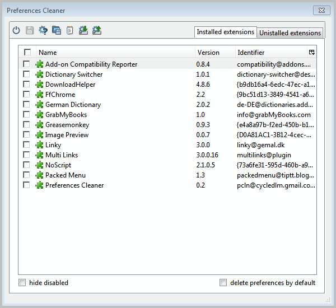Select the Installed extensions tab
Viewport: 336px width, 308px height.
click(225, 32)
